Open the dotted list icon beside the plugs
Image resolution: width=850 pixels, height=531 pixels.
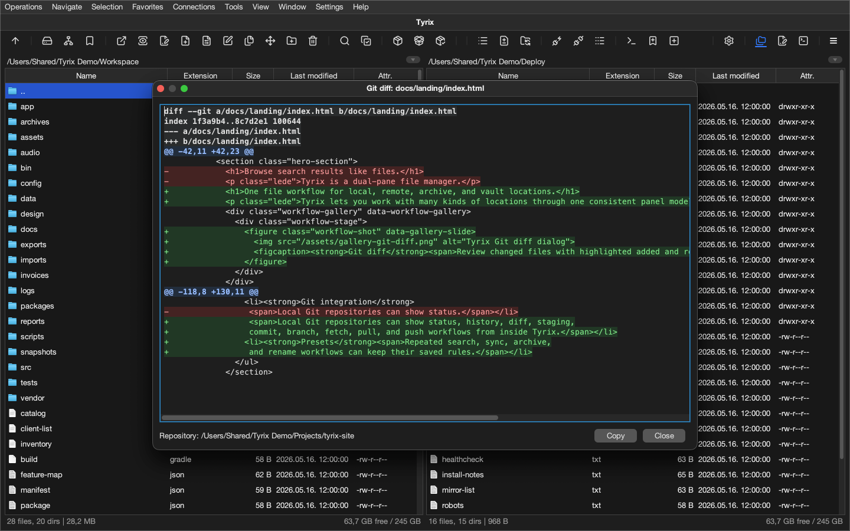[x=600, y=41]
